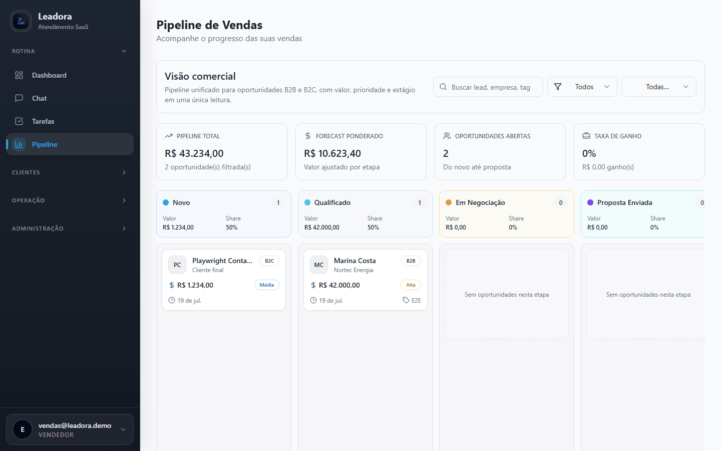
Task: Open the Playwright Conta... opportunity card
Action: pyautogui.click(x=224, y=280)
